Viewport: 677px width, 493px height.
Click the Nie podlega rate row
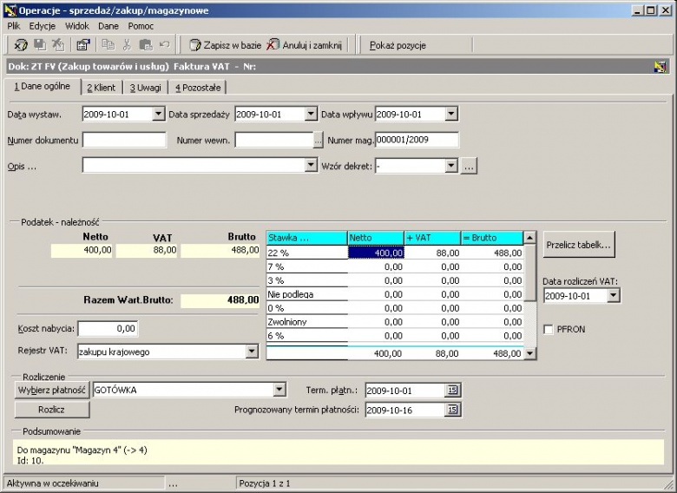(x=307, y=294)
